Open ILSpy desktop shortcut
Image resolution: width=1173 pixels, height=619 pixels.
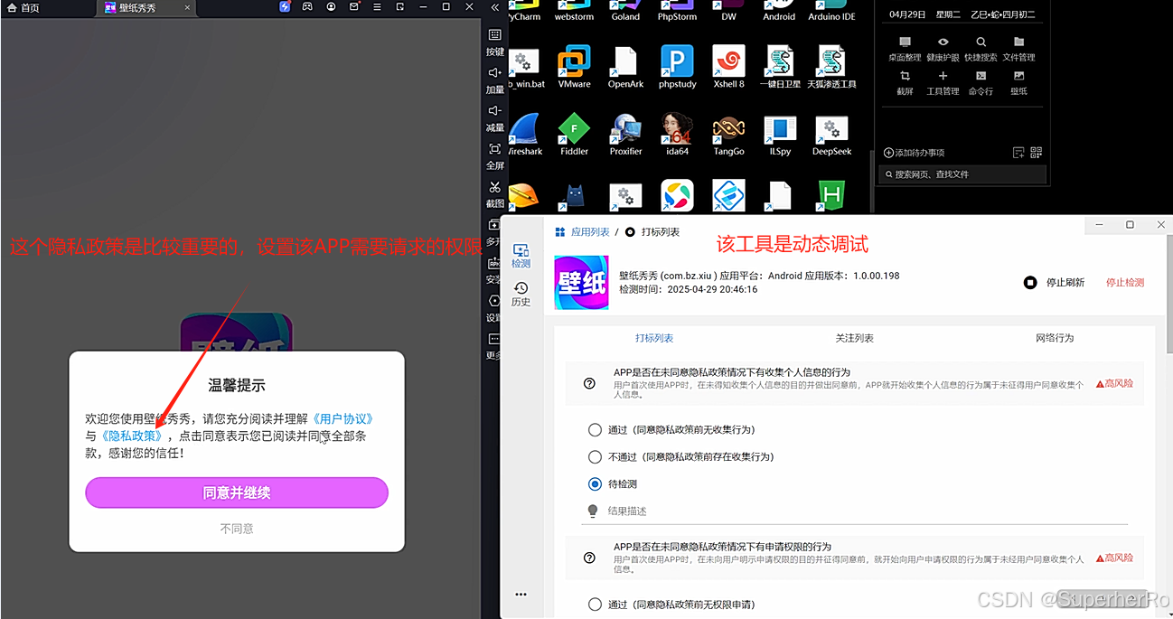pyautogui.click(x=780, y=135)
